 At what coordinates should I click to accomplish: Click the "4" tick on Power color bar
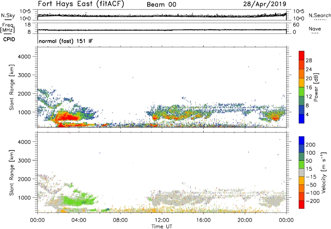(307, 114)
